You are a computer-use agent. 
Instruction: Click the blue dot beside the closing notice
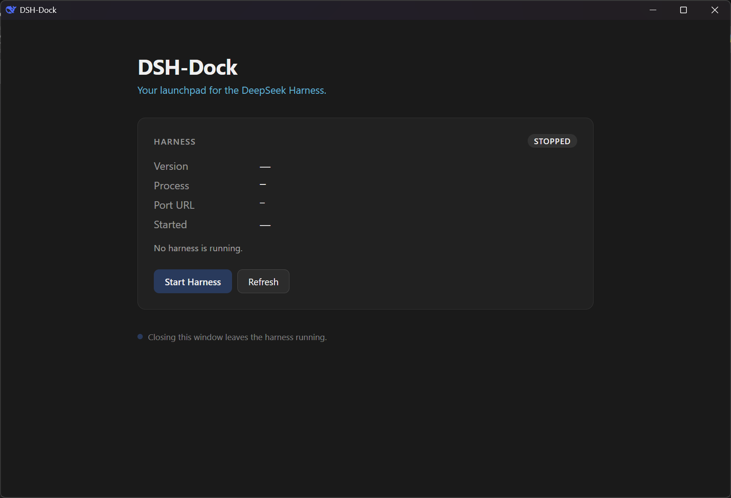140,337
